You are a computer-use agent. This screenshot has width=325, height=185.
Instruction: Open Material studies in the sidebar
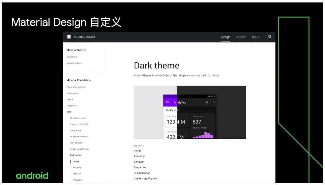pyautogui.click(x=74, y=63)
